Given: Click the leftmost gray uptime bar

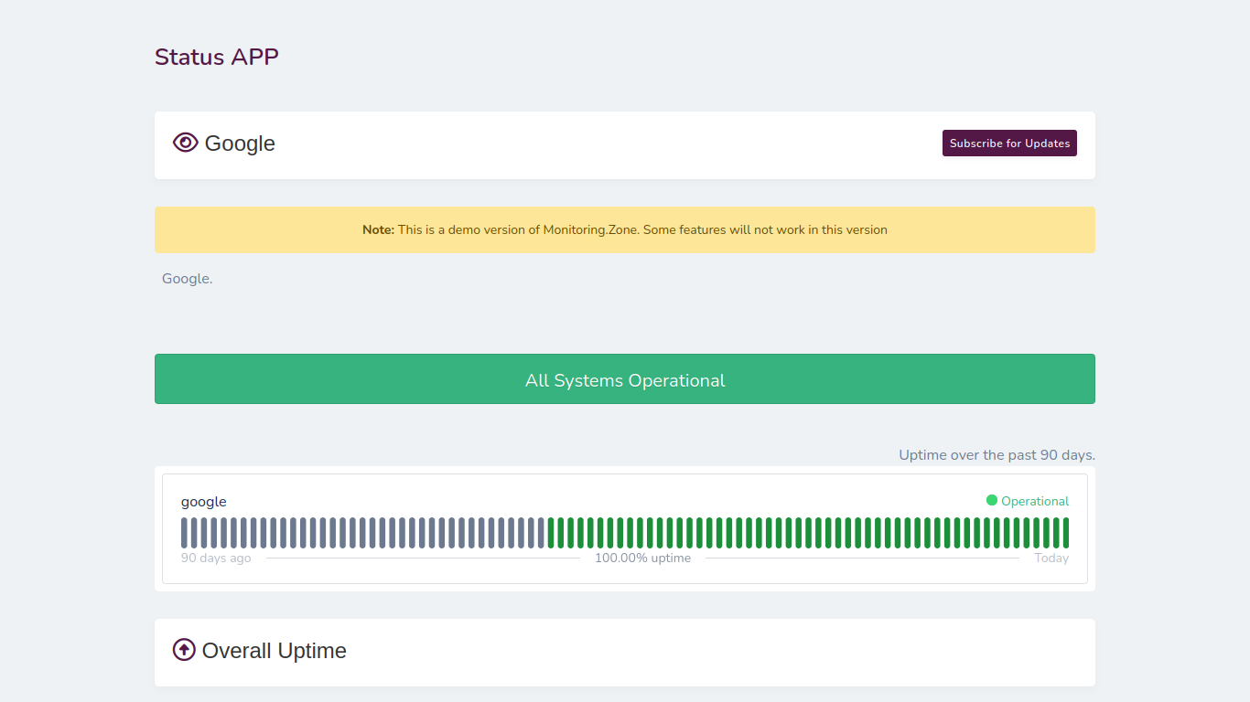Looking at the screenshot, I should click(x=184, y=533).
